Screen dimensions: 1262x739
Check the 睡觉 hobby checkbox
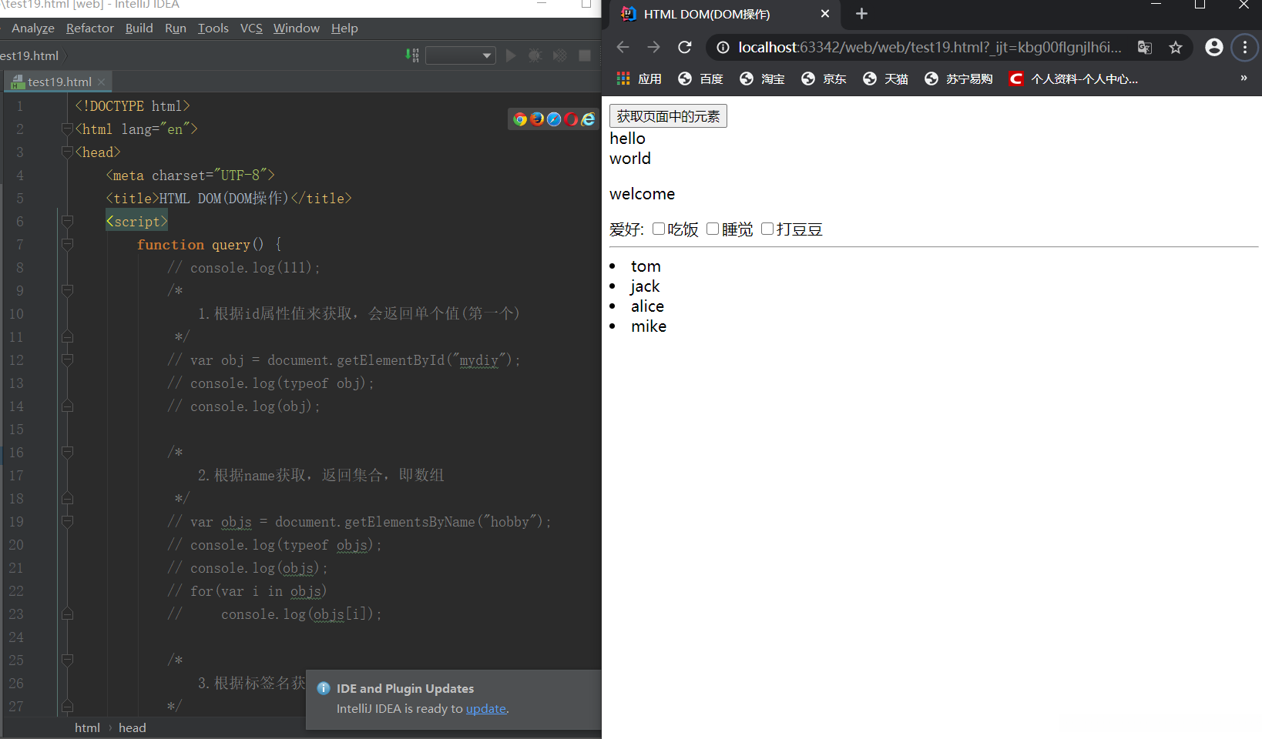tap(713, 229)
